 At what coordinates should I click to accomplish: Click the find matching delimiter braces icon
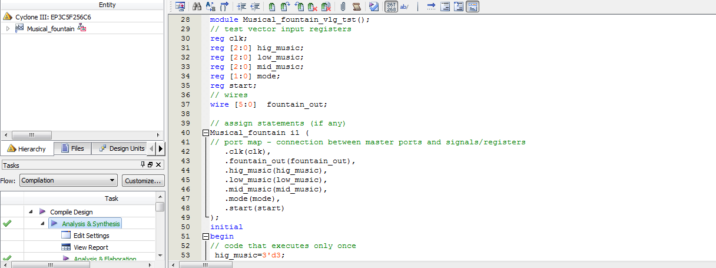[x=224, y=6]
